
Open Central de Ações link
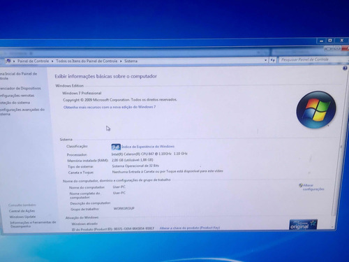22,211
